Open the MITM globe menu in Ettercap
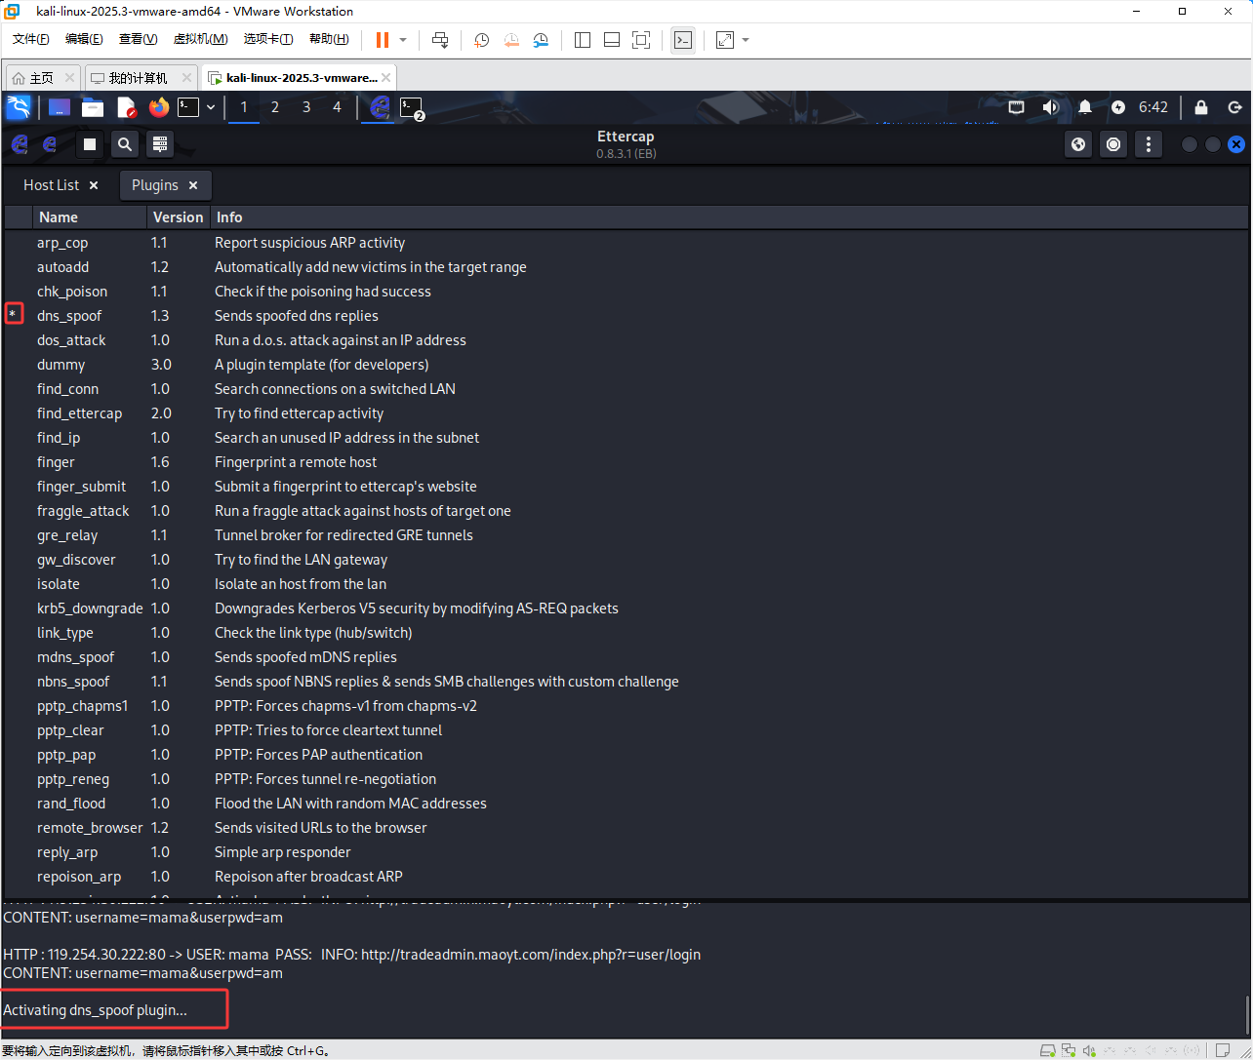The width and height of the screenshot is (1253, 1060). point(1078,144)
